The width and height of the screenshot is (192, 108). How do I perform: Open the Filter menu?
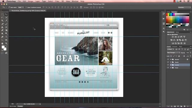tap(57, 1)
